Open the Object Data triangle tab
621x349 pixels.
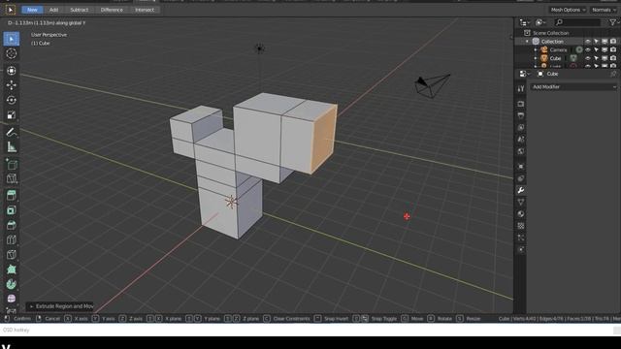pos(521,203)
